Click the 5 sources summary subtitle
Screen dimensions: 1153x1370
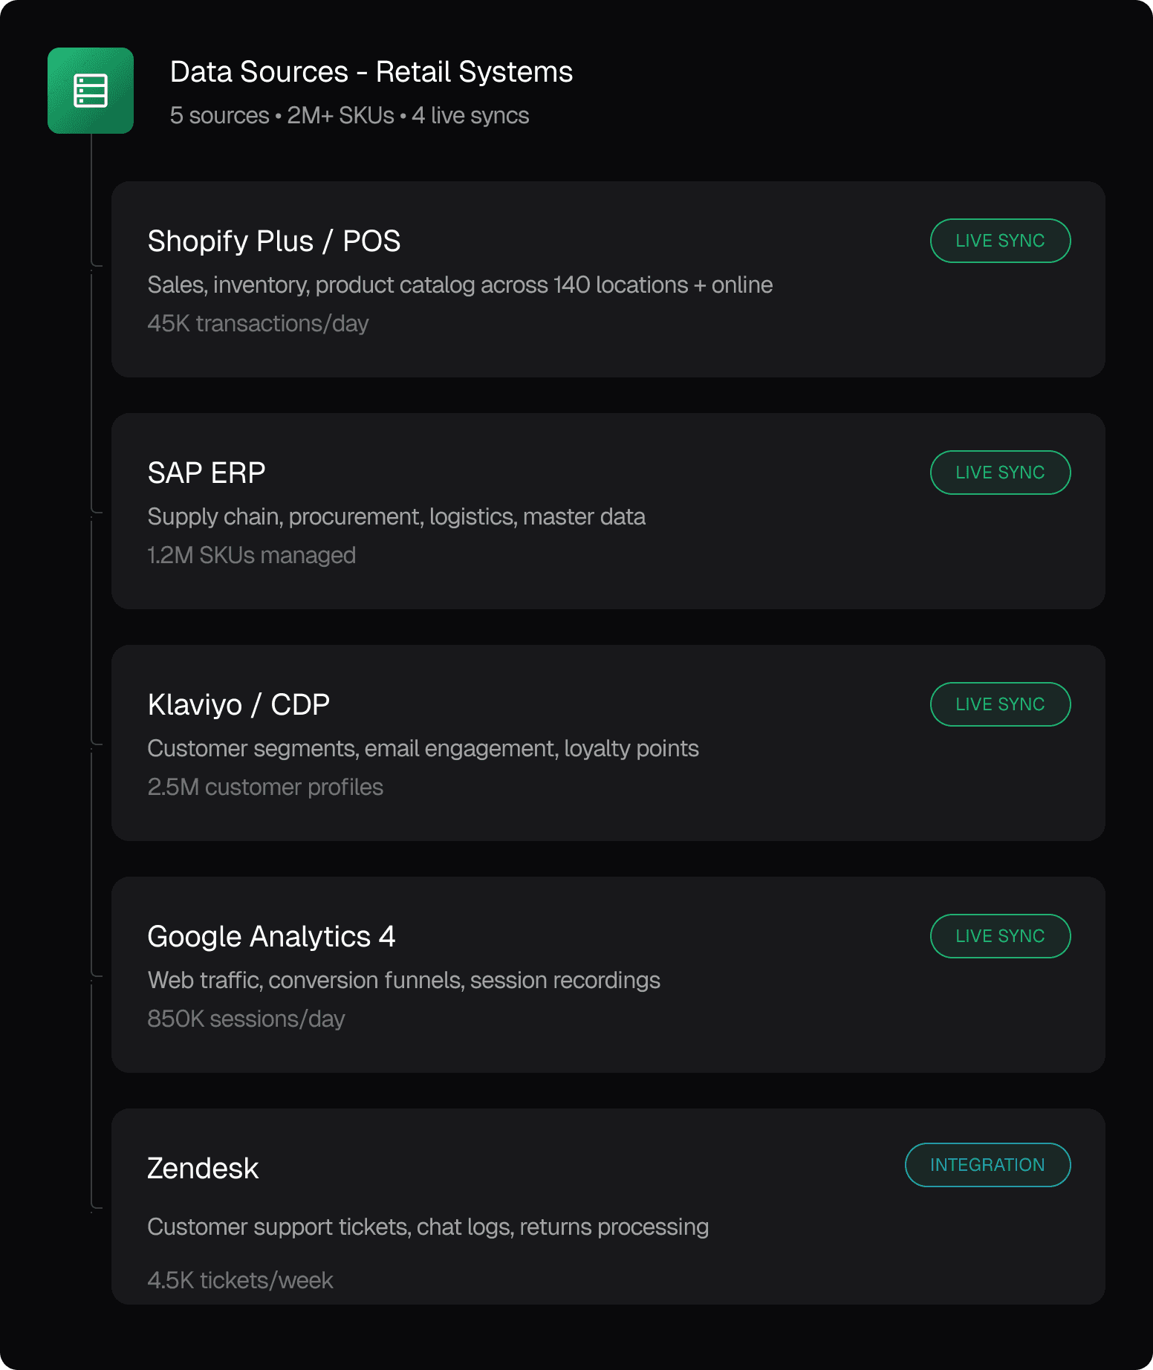pyautogui.click(x=349, y=116)
